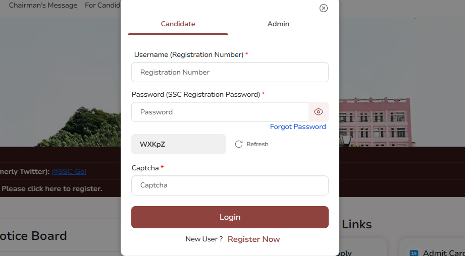
Task: Select the Captcha text input
Action: click(230, 185)
